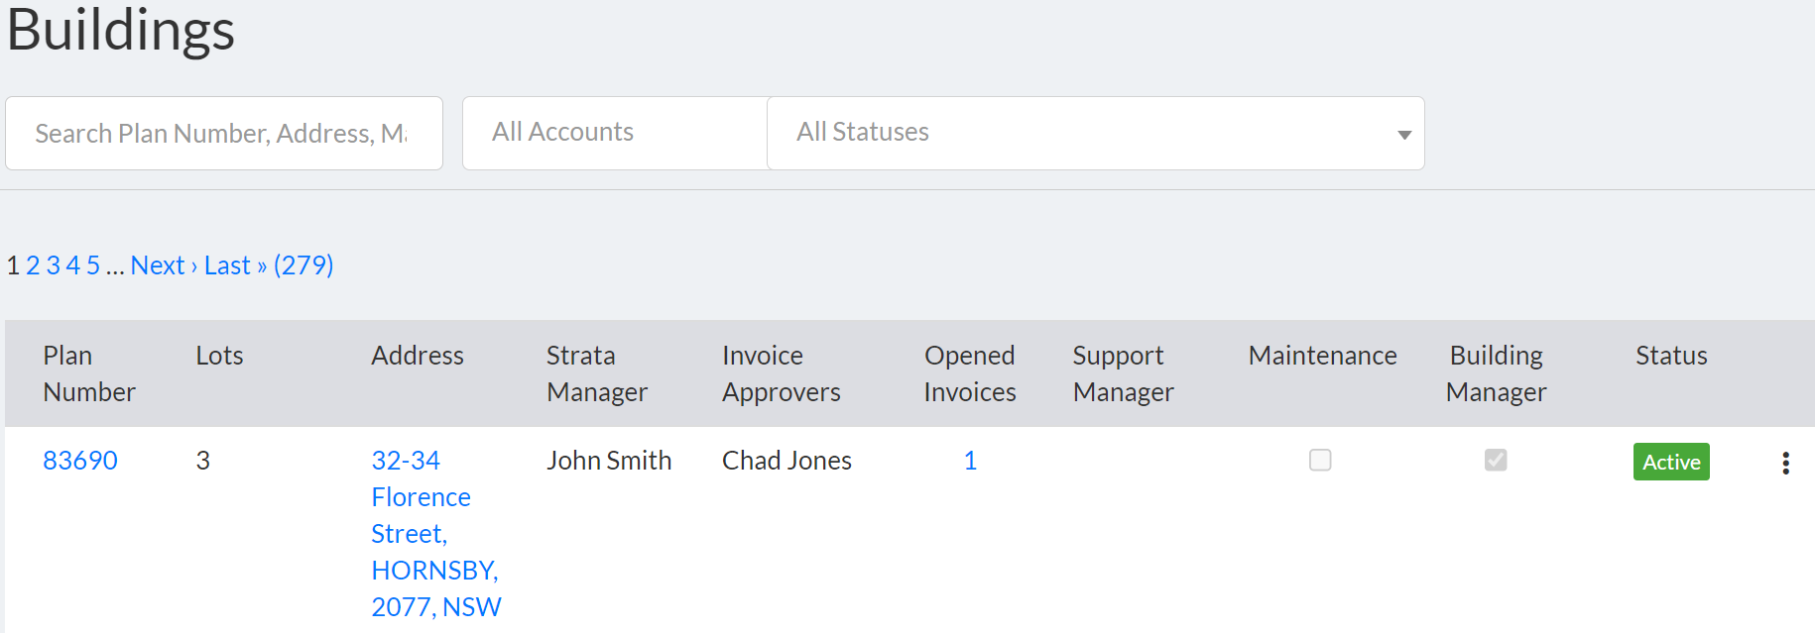Click the total count (279) link
Screen dimensions: 1815x633
click(303, 265)
